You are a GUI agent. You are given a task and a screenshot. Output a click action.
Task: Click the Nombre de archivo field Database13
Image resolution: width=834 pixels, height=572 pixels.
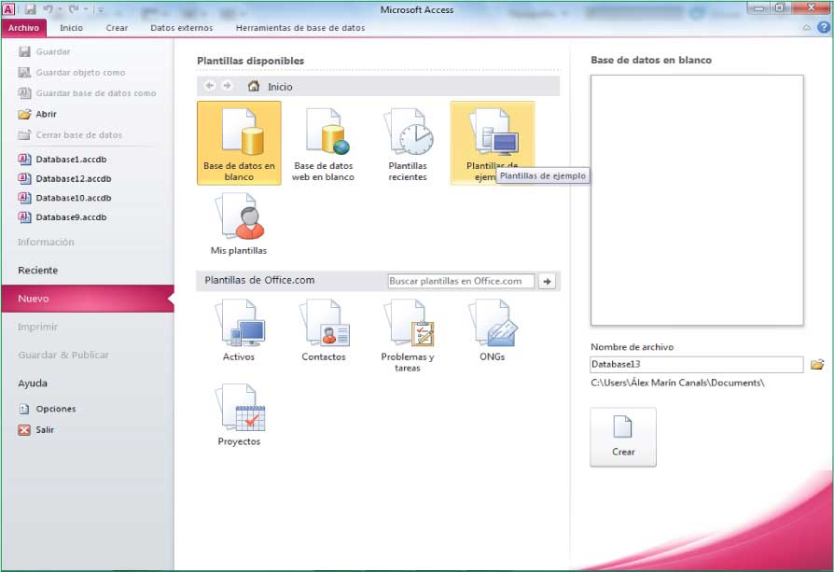point(697,365)
